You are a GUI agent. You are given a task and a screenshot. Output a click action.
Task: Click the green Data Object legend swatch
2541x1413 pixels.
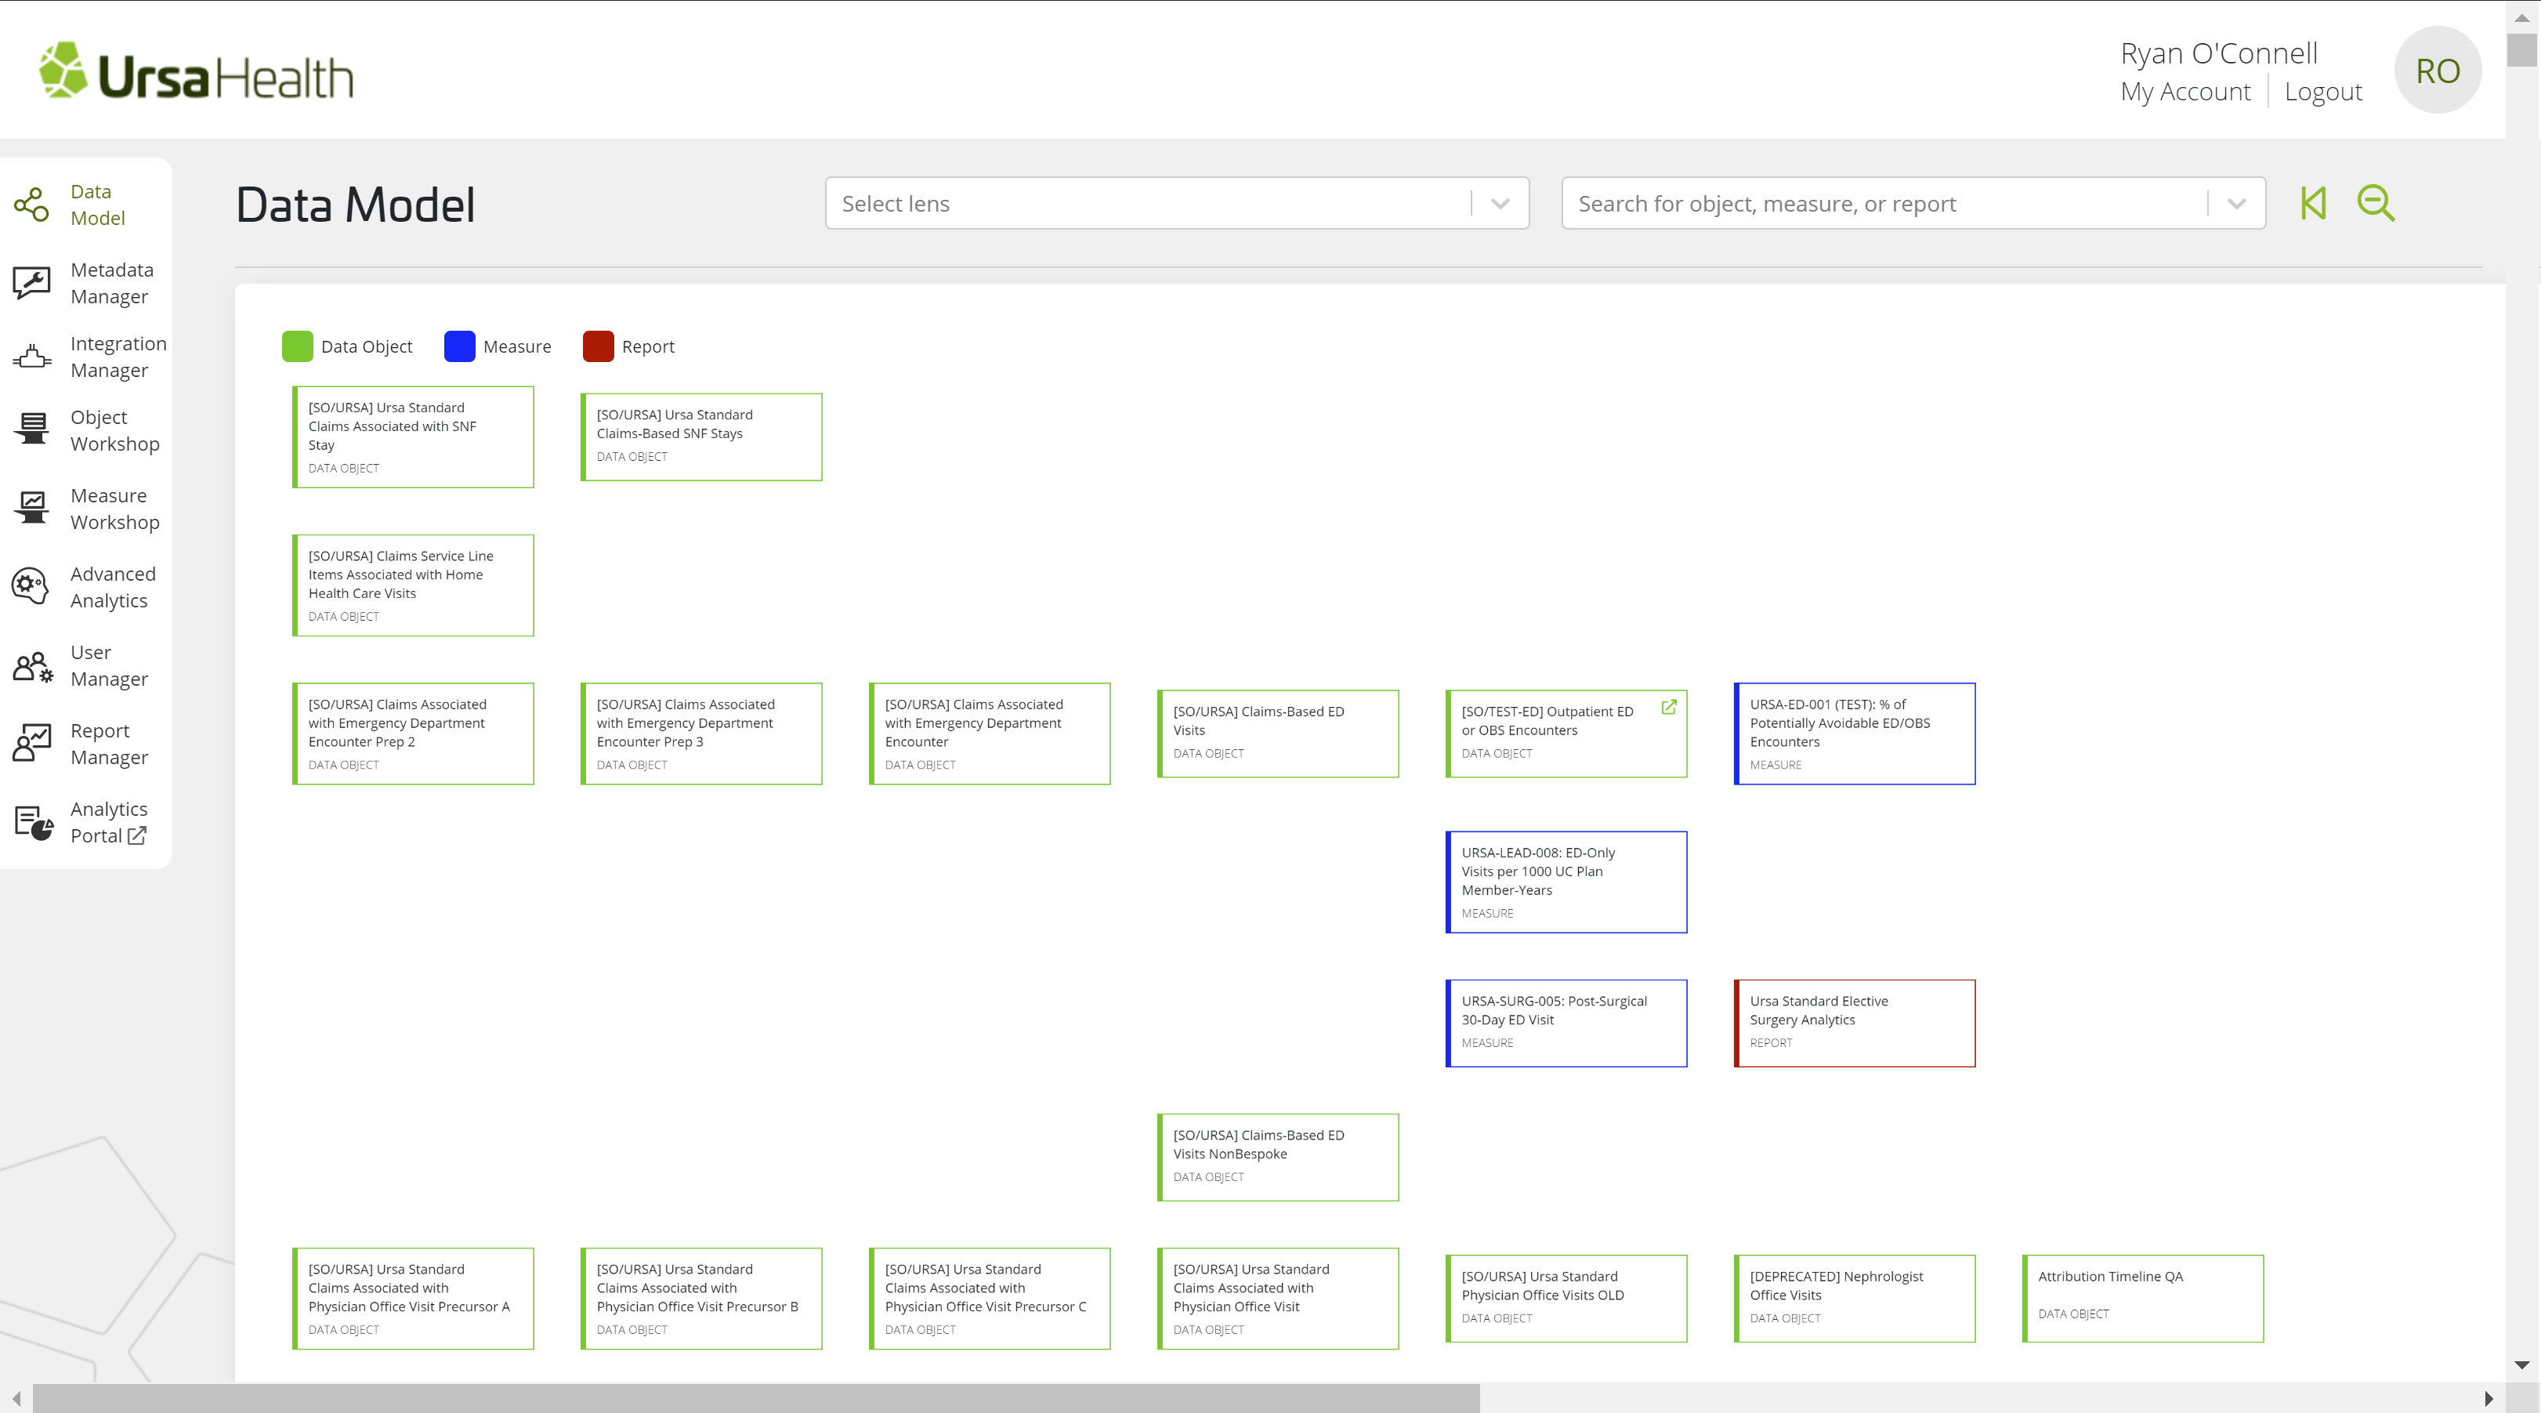(x=297, y=346)
